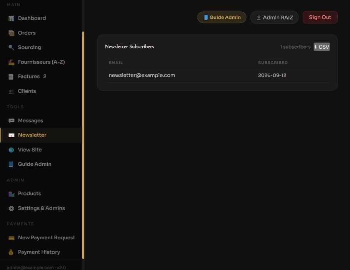
Task: Click the Sign Out button
Action: (x=320, y=17)
